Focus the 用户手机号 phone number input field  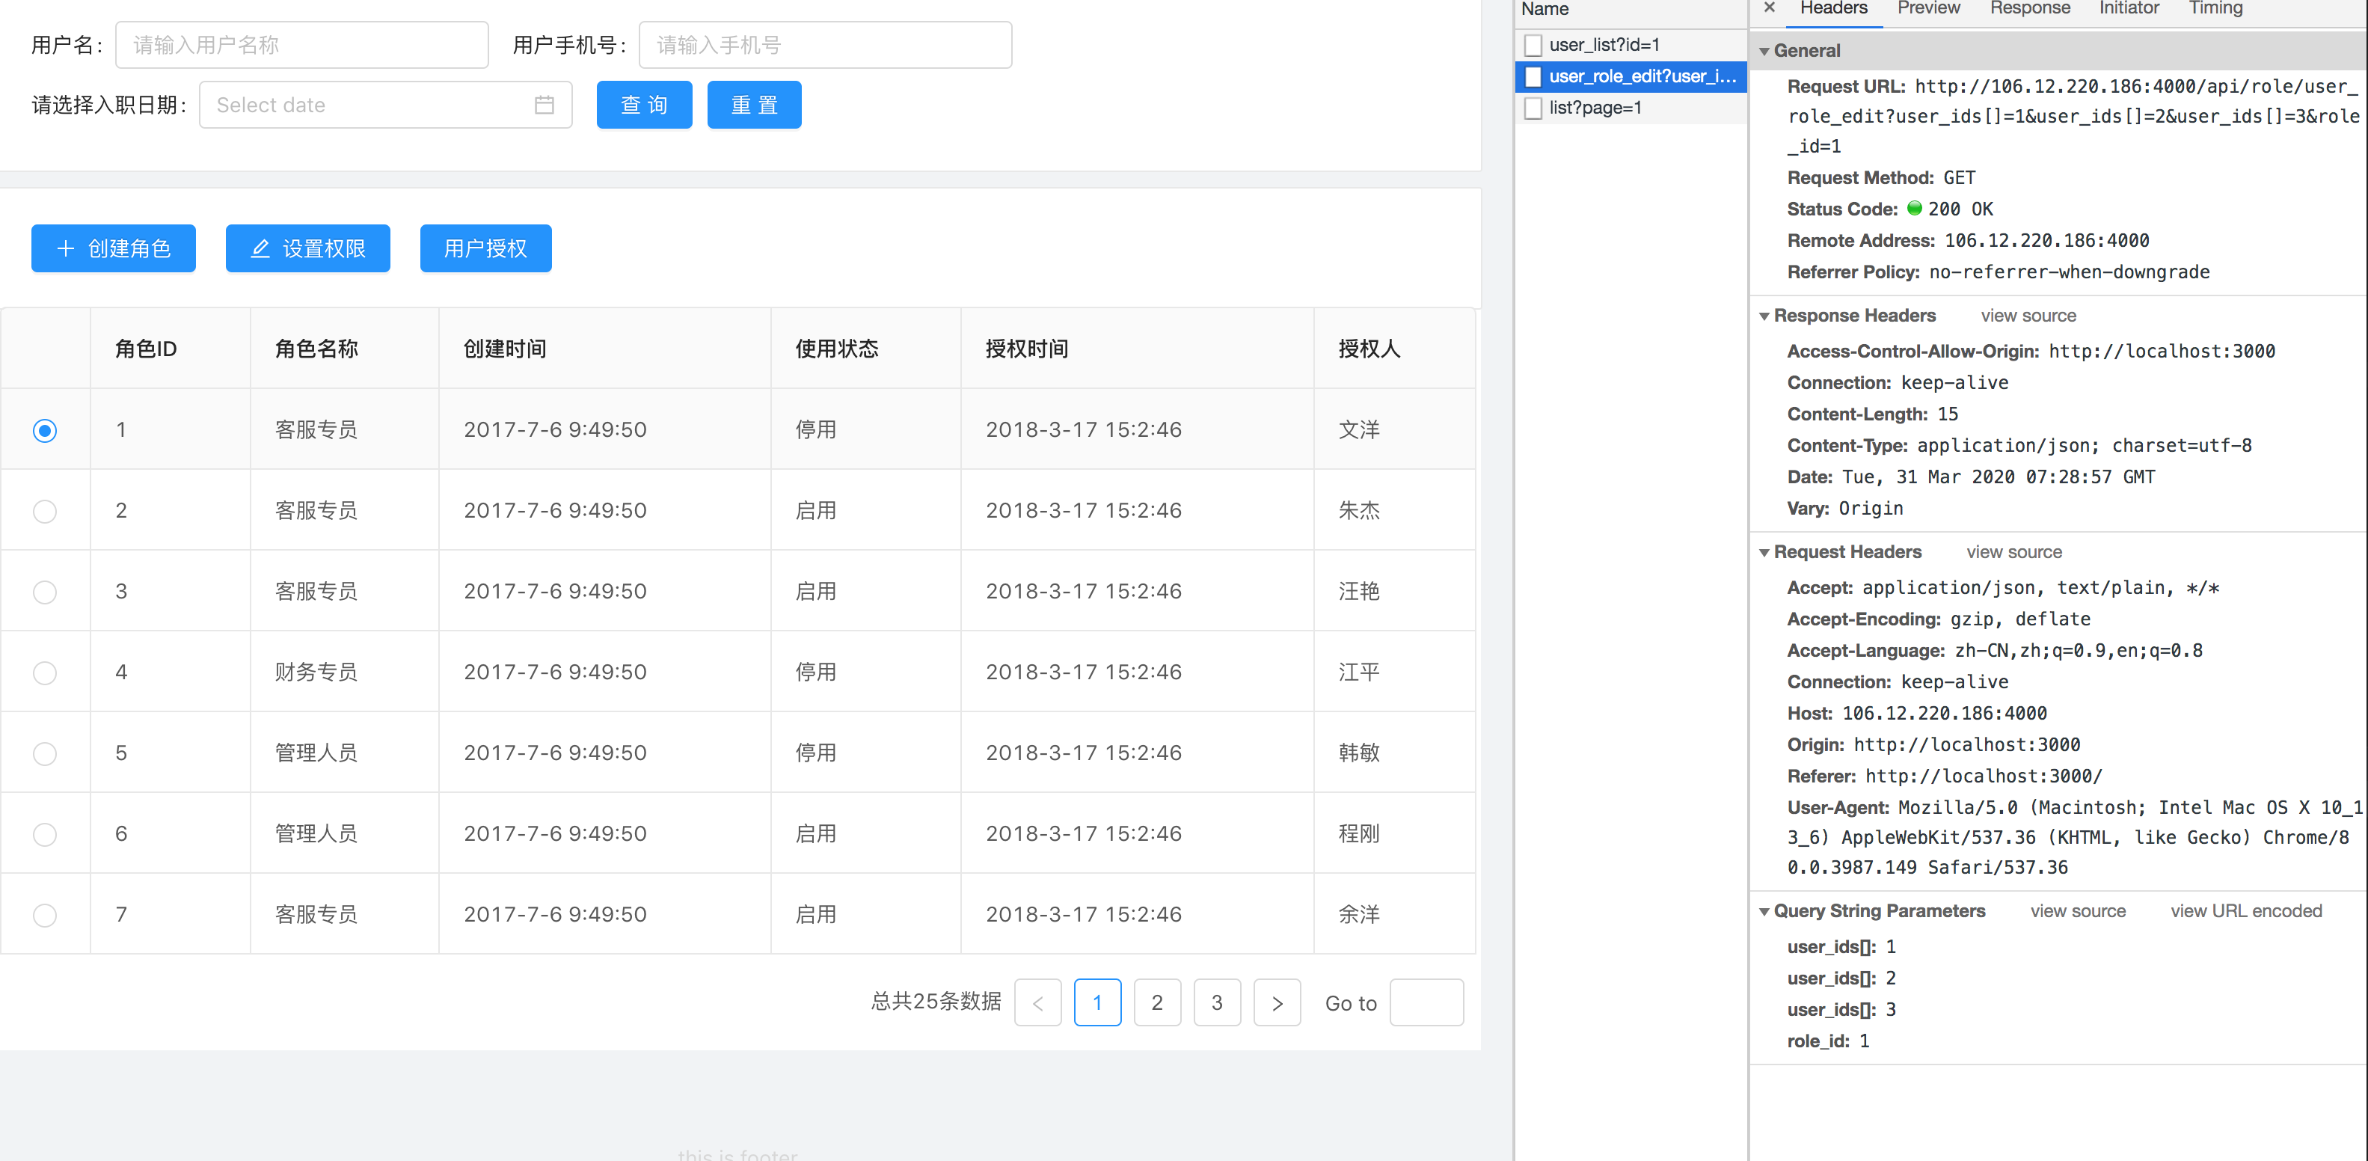[x=826, y=45]
